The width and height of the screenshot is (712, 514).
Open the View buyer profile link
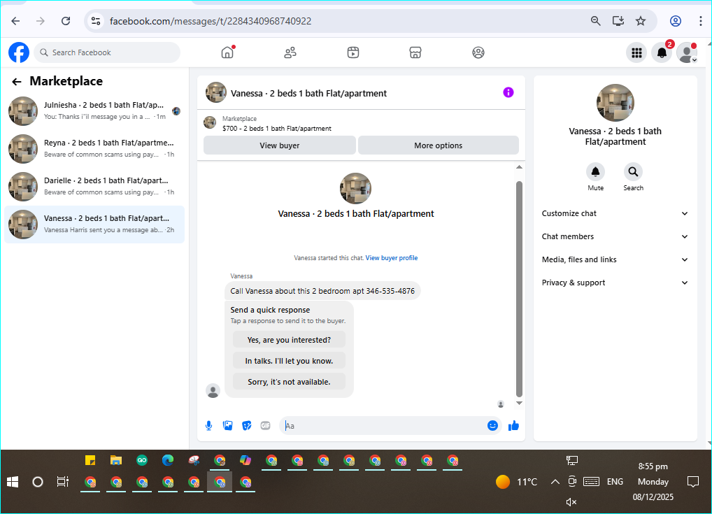click(392, 258)
